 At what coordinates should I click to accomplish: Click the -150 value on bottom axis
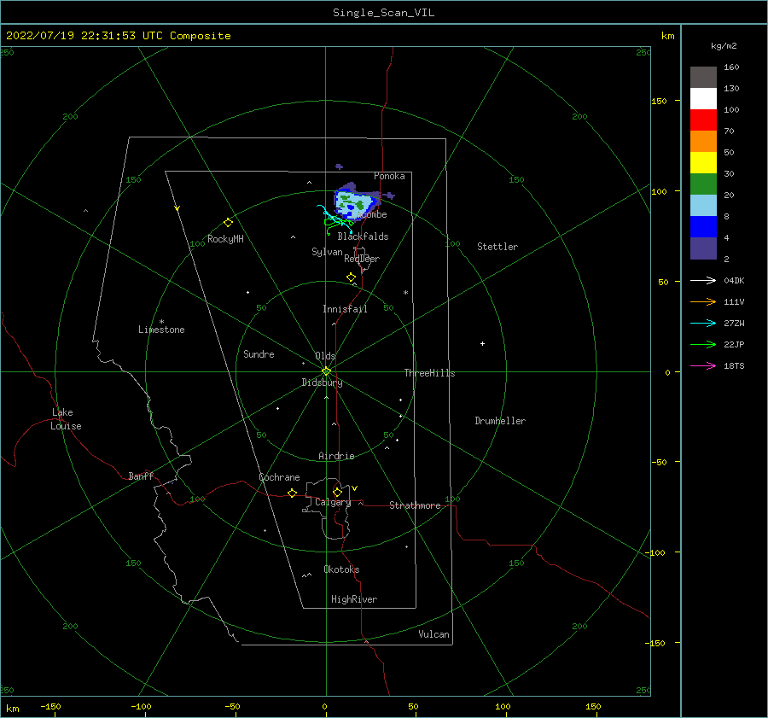point(50,706)
